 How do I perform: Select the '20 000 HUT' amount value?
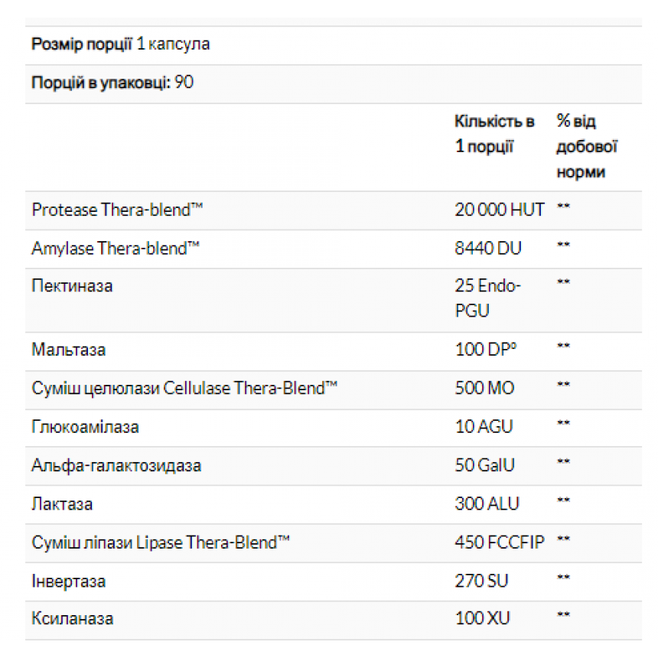tap(500, 210)
